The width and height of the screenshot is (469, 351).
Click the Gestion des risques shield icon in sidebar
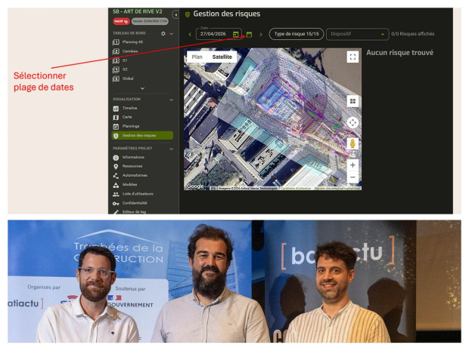[x=116, y=136]
